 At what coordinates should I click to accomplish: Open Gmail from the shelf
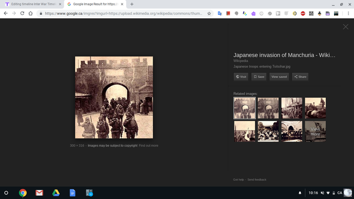(39, 193)
